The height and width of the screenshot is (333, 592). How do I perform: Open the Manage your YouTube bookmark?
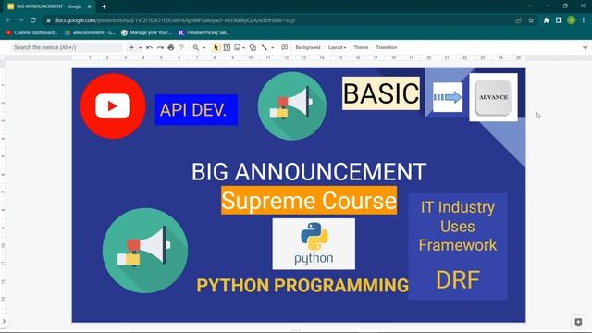pyautogui.click(x=146, y=33)
